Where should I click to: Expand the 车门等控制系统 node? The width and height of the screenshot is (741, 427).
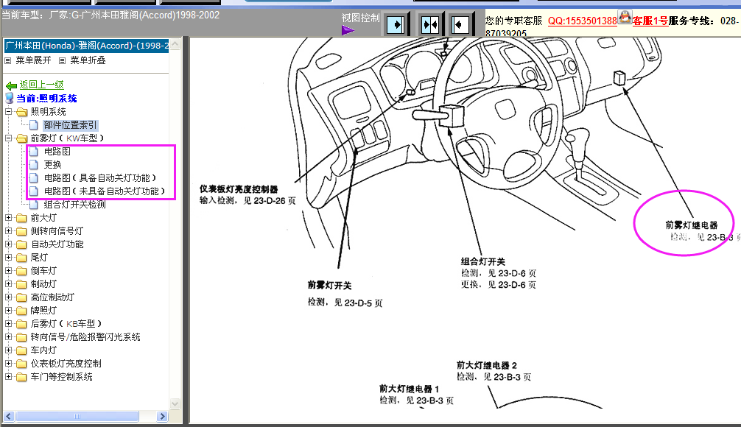click(9, 376)
